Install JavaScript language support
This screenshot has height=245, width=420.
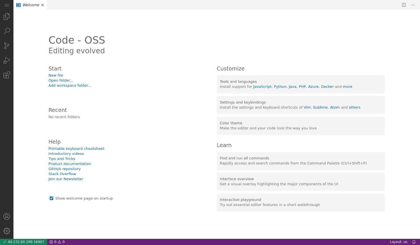coord(262,87)
